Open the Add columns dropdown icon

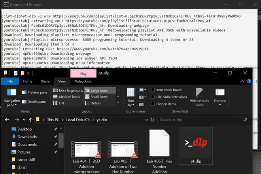click(x=142, y=97)
